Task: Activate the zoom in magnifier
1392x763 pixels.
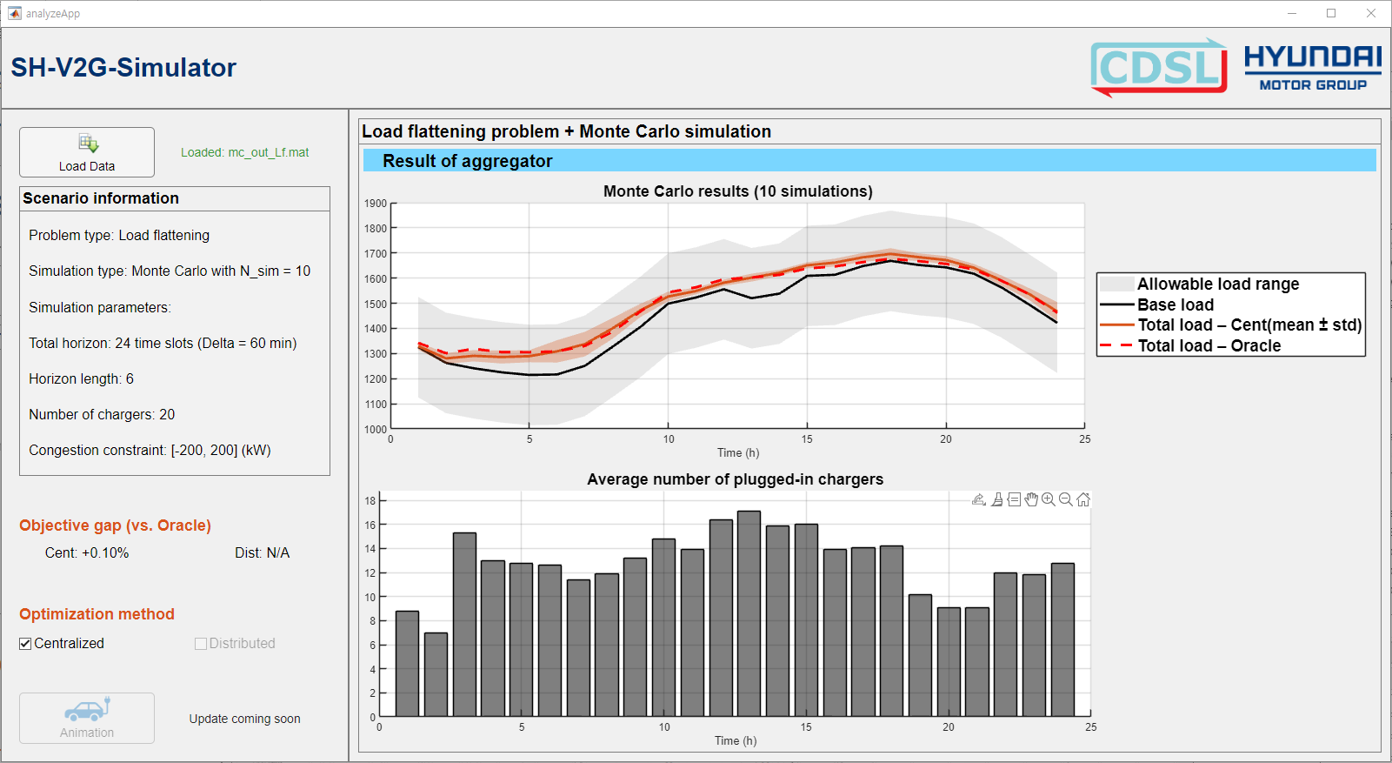Action: (x=1049, y=499)
